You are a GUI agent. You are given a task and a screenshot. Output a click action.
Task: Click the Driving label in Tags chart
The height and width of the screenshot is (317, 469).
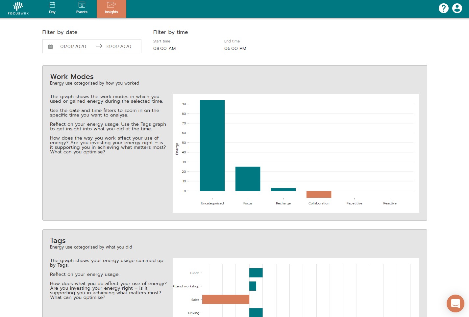click(x=194, y=313)
